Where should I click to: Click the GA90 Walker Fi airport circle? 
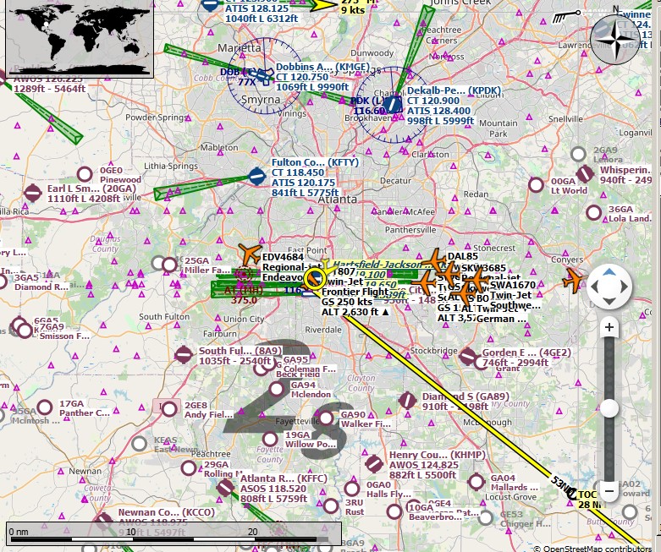click(x=326, y=418)
